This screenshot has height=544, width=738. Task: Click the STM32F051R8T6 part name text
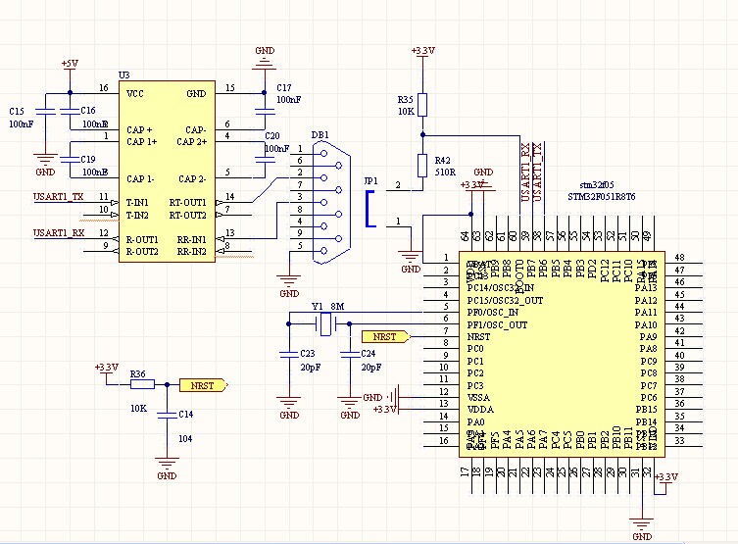click(601, 197)
